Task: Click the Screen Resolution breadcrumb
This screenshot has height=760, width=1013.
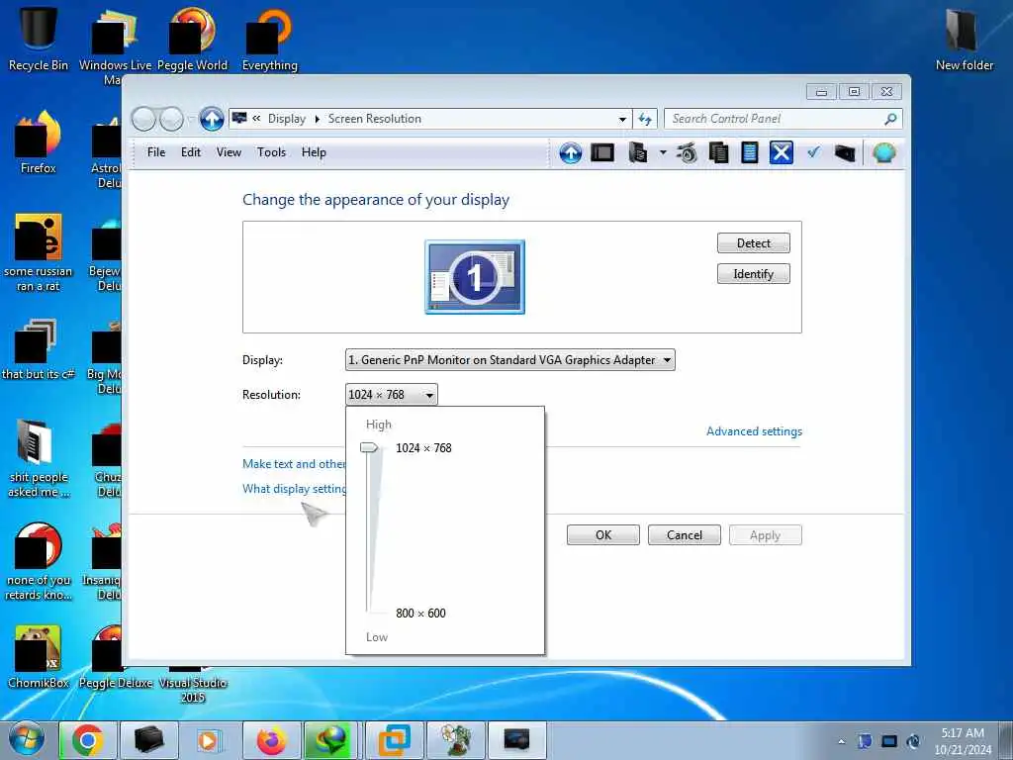Action: pyautogui.click(x=375, y=119)
